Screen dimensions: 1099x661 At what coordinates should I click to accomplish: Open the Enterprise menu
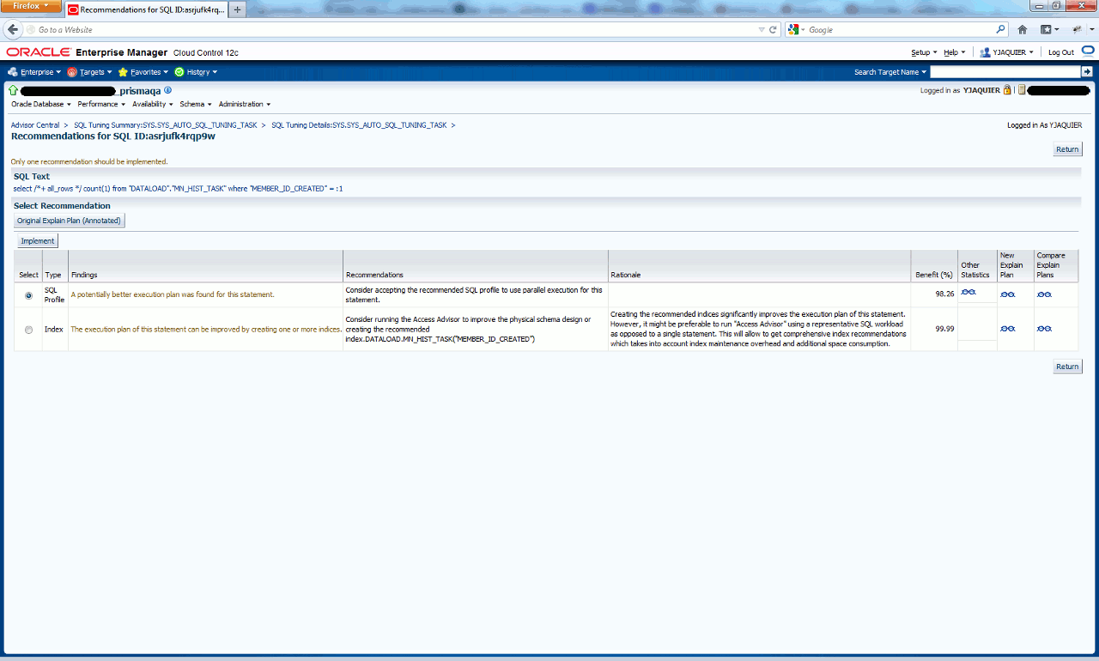[x=34, y=72]
